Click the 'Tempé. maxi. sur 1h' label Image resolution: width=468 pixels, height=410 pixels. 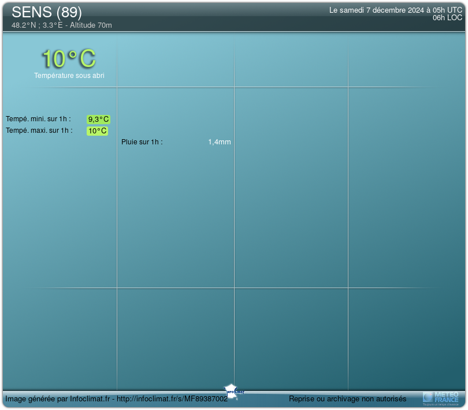tap(39, 131)
